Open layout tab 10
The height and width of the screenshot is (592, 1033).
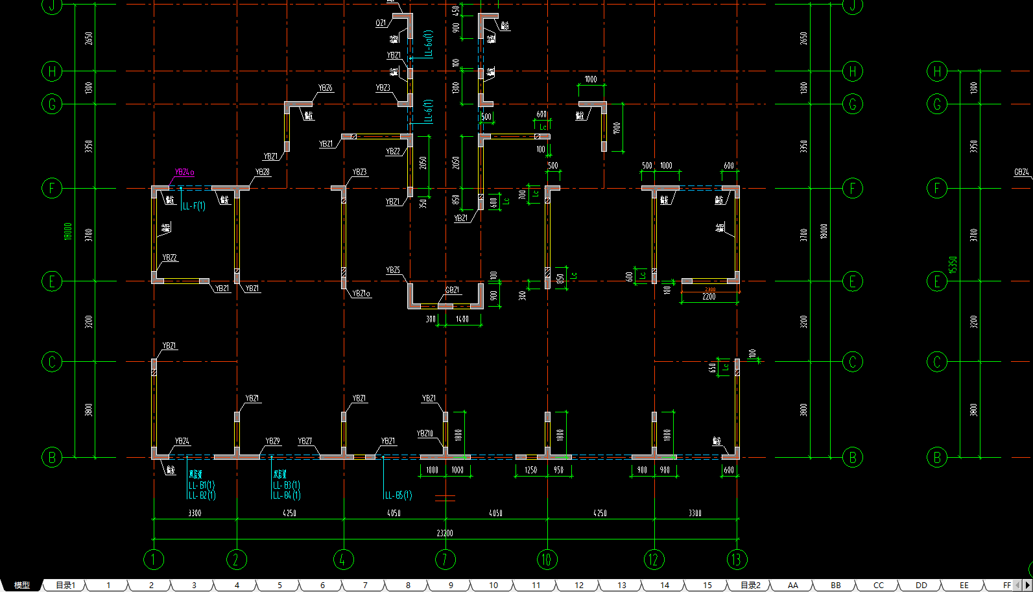click(493, 586)
